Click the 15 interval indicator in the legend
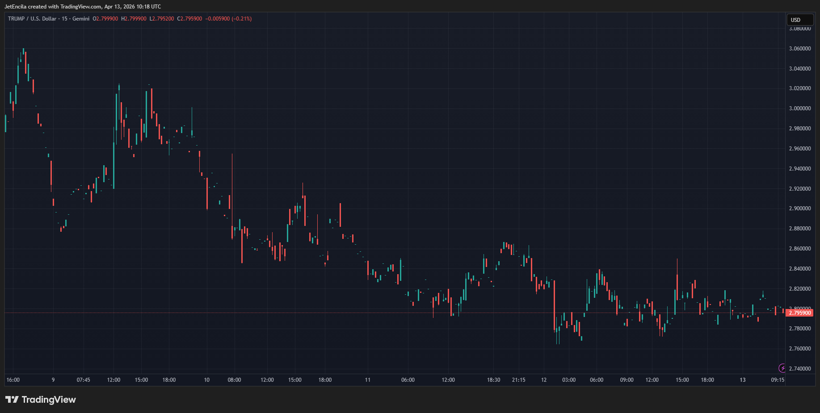The image size is (820, 413). 65,19
